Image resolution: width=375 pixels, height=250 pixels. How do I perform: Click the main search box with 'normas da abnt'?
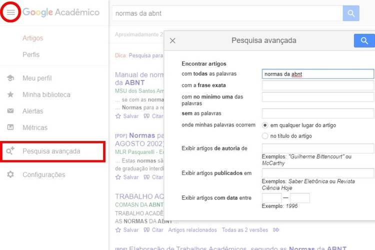pos(227,13)
